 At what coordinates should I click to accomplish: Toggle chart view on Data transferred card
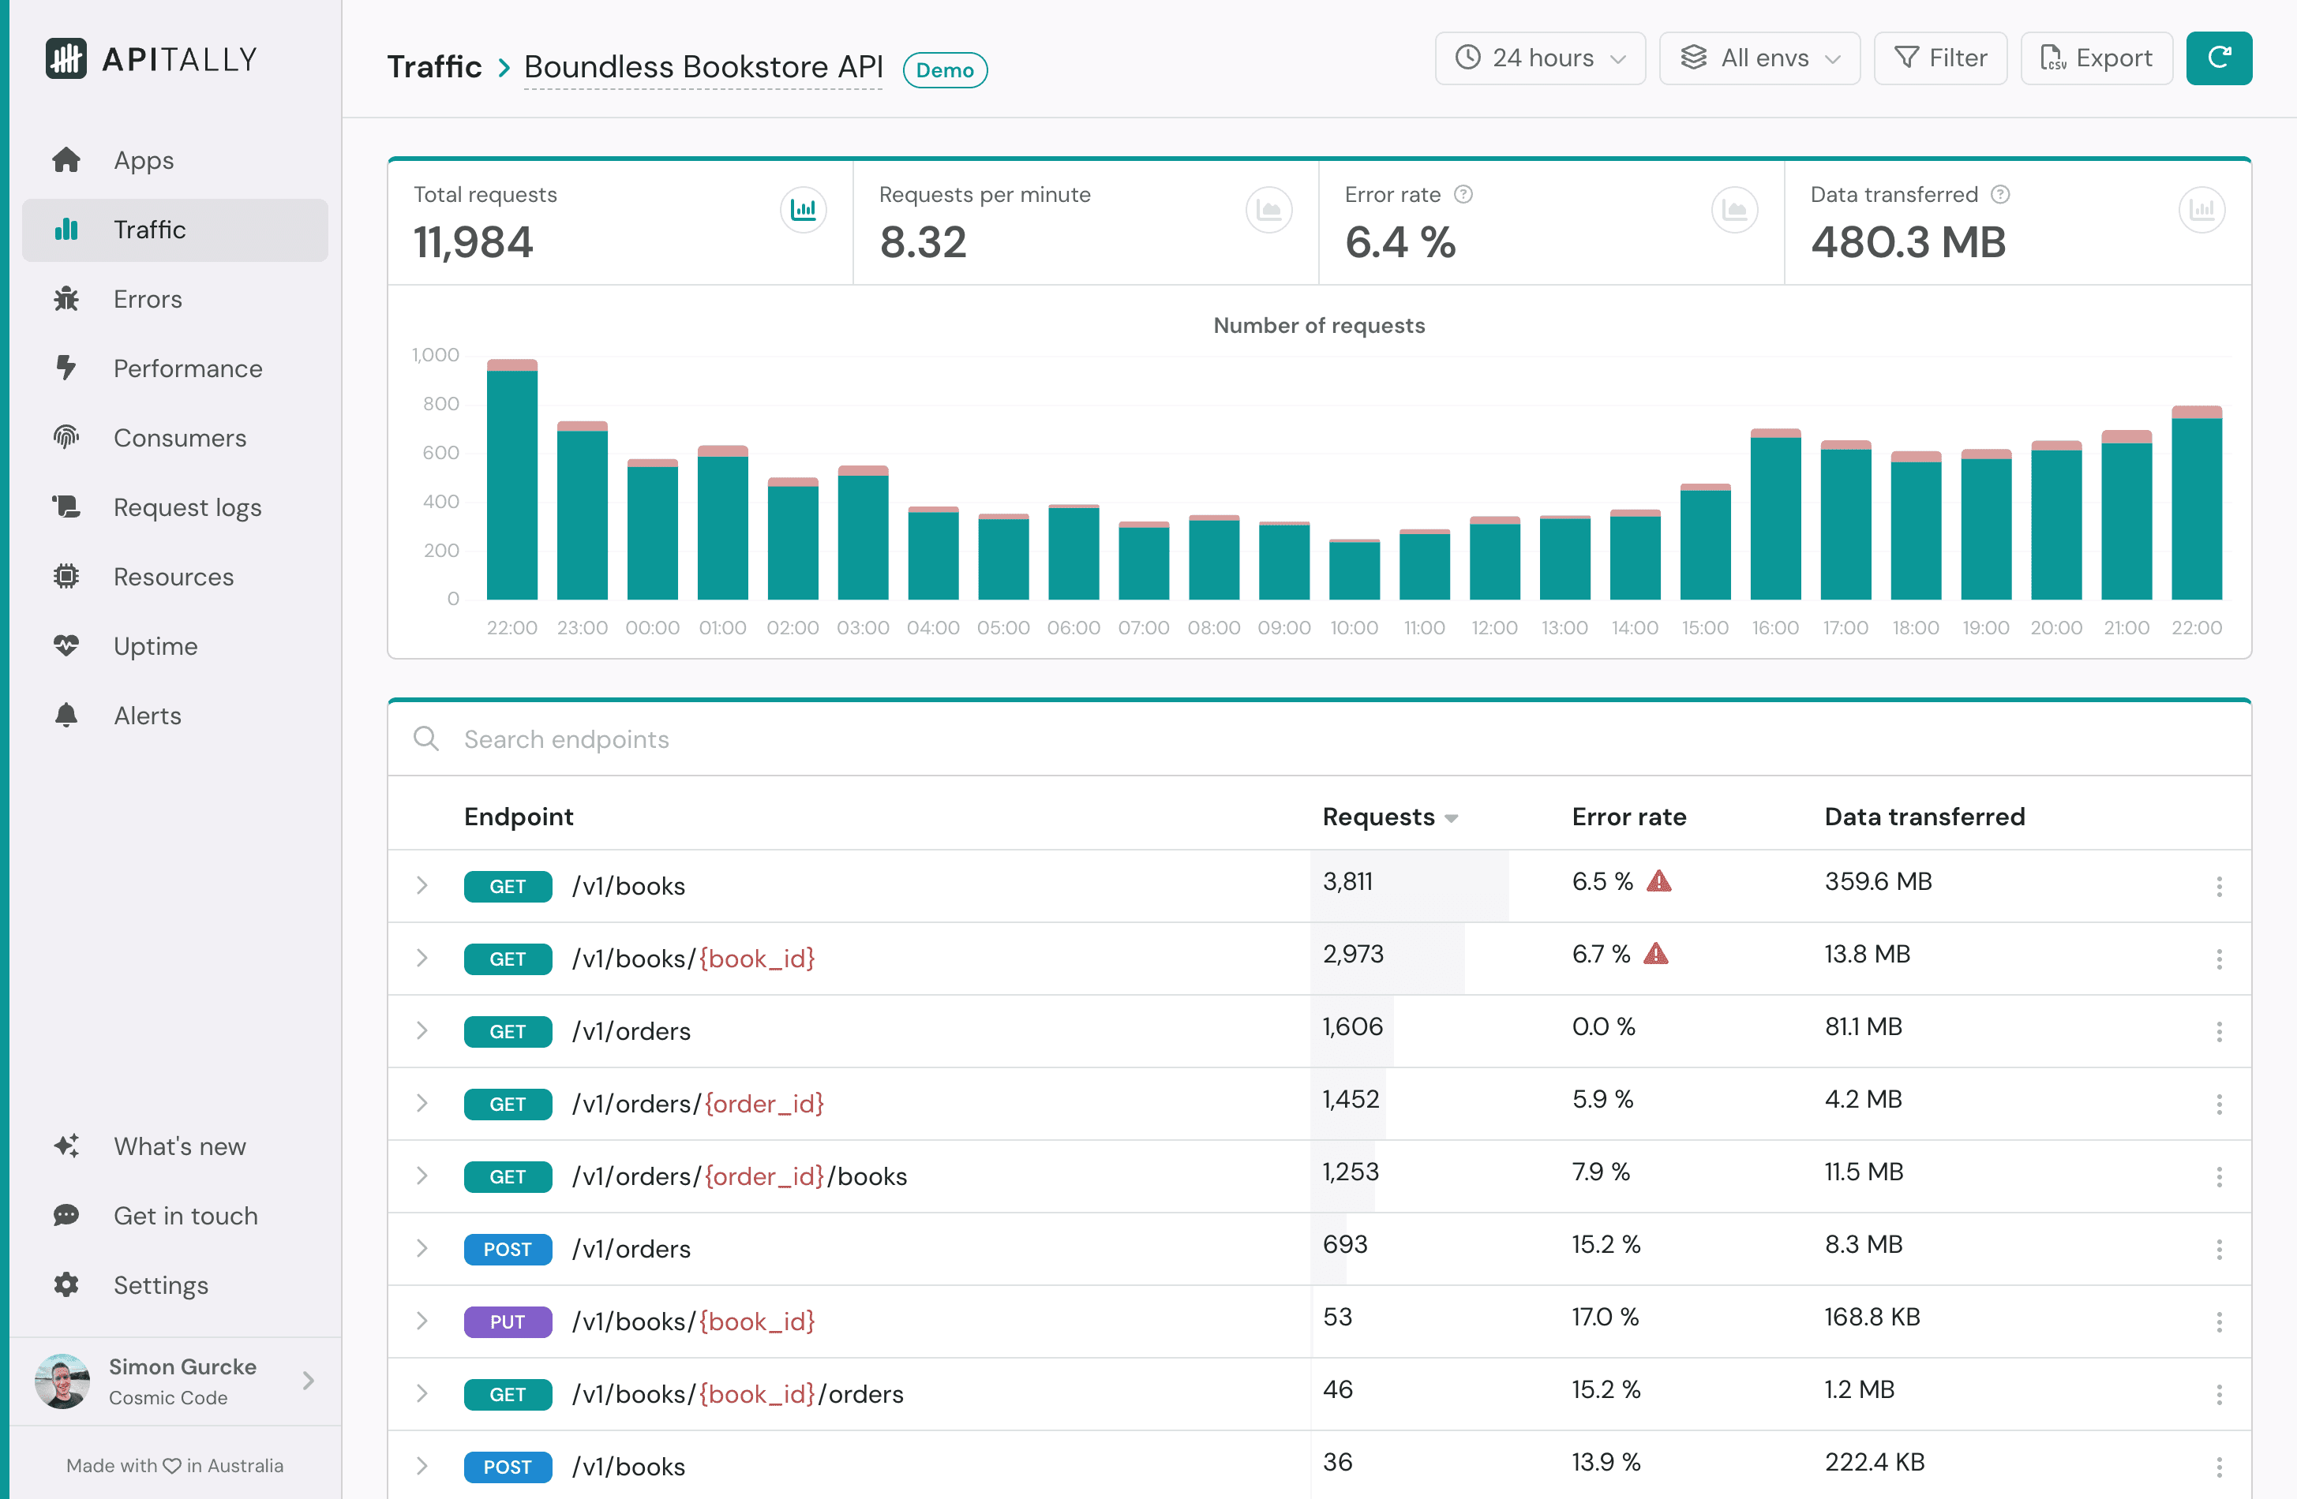coord(2201,209)
